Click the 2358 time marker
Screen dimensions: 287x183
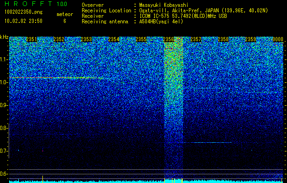click(x=223, y=39)
